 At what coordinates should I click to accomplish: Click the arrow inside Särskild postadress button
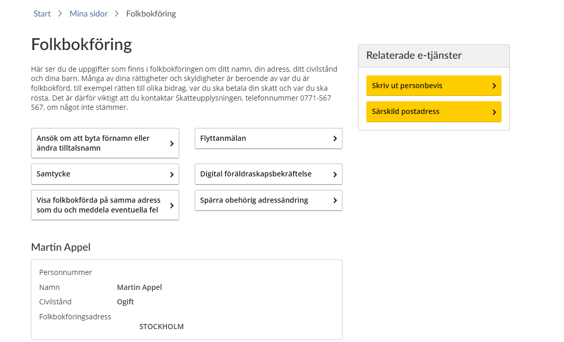(x=493, y=111)
